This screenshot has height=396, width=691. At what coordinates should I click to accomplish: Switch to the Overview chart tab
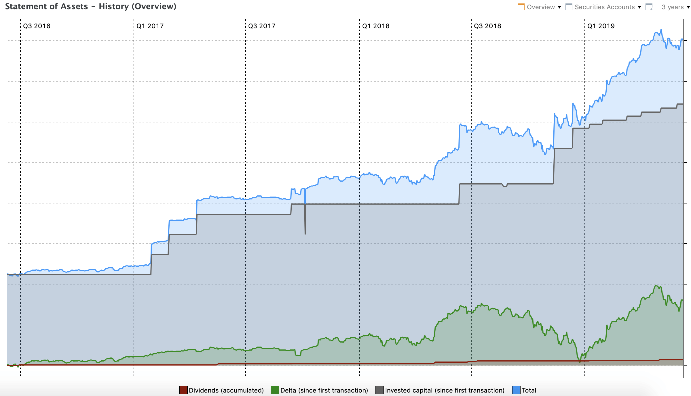[540, 7]
